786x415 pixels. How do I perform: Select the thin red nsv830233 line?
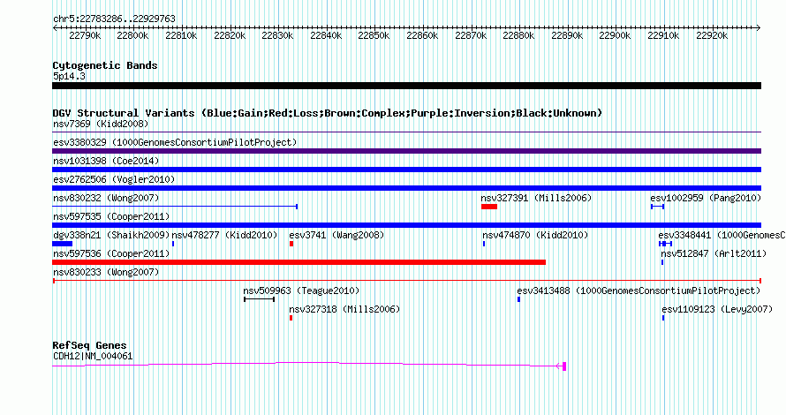tap(406, 281)
